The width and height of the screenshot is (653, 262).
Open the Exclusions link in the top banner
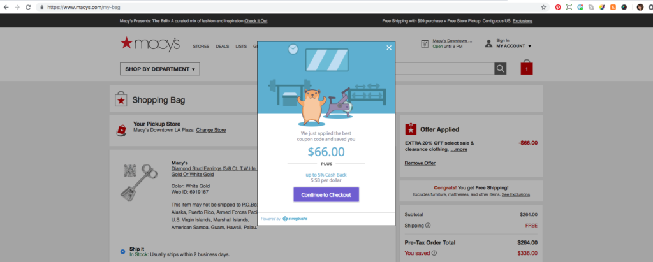(x=522, y=21)
